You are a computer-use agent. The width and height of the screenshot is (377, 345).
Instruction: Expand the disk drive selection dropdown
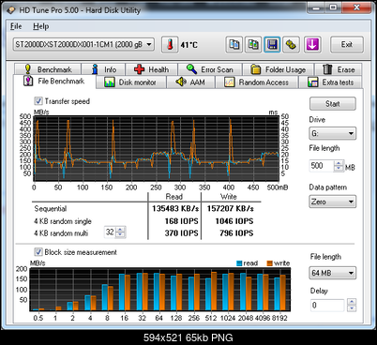pyautogui.click(x=149, y=44)
